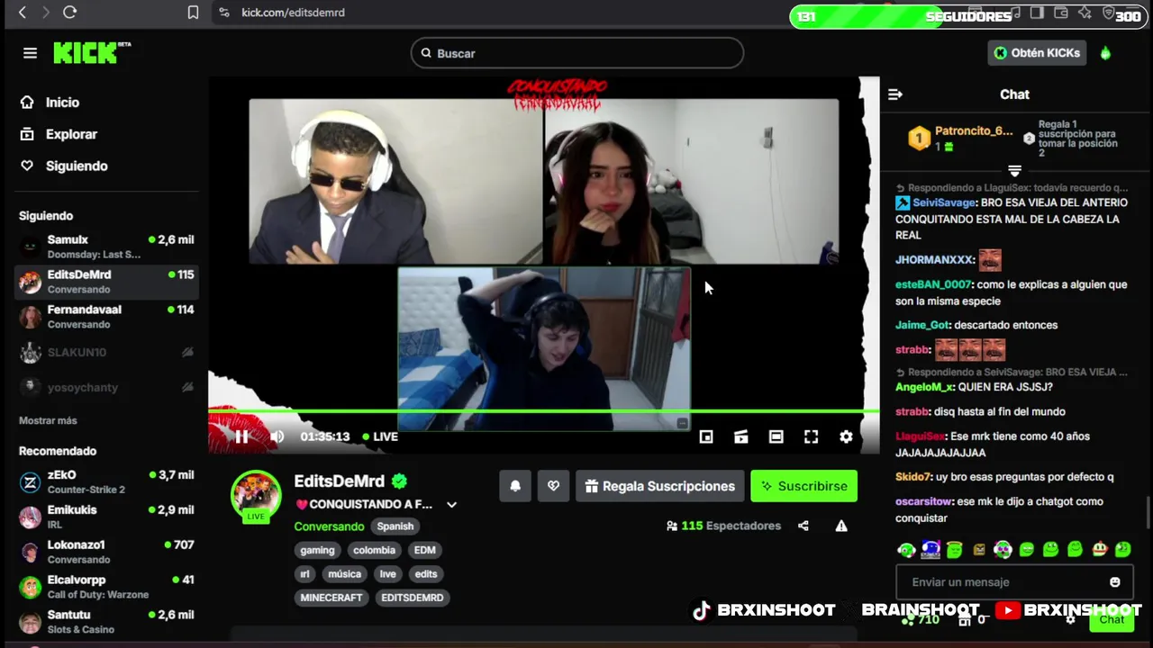
Task: Report the stream with the warning triangle icon
Action: click(x=841, y=526)
